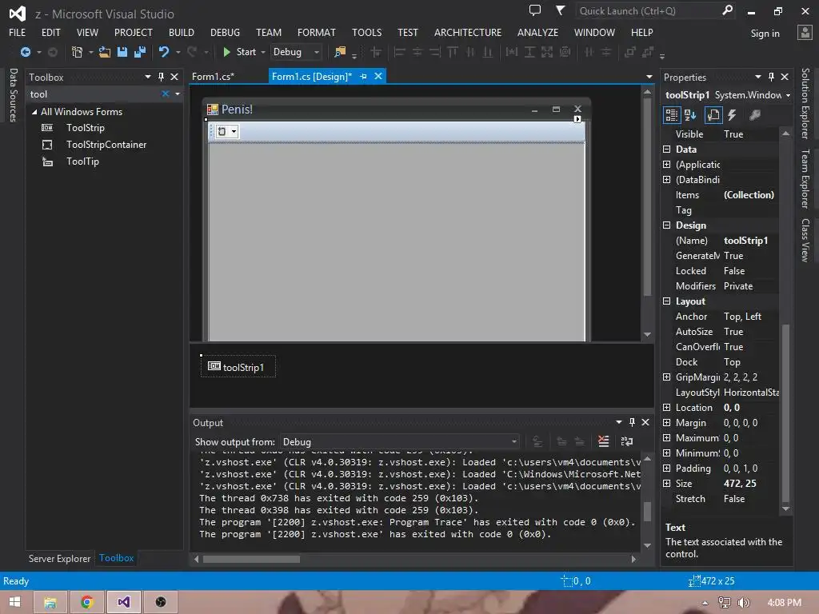819x614 pixels.
Task: Open the feedback speech bubble icon
Action: coord(535,10)
